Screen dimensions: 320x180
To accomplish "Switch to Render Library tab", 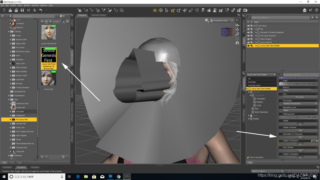I will (x=99, y=15).
